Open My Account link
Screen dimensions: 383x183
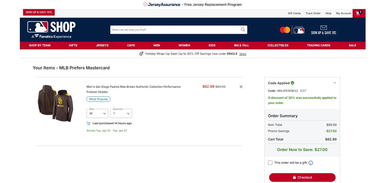point(344,13)
